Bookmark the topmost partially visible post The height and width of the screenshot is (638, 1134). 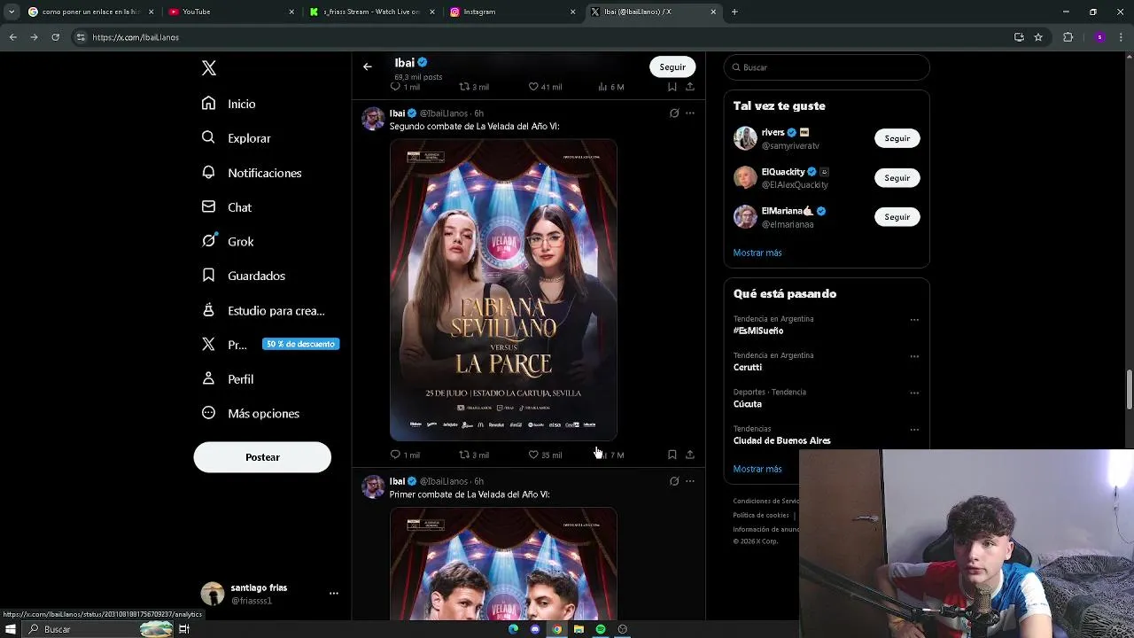pyautogui.click(x=672, y=87)
